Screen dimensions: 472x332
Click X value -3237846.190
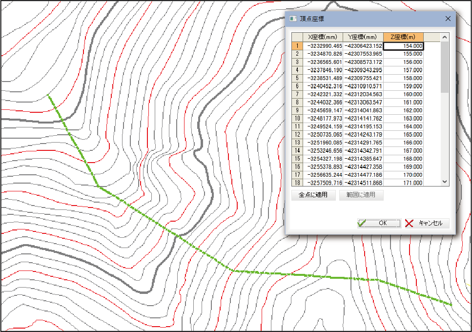(x=323, y=70)
